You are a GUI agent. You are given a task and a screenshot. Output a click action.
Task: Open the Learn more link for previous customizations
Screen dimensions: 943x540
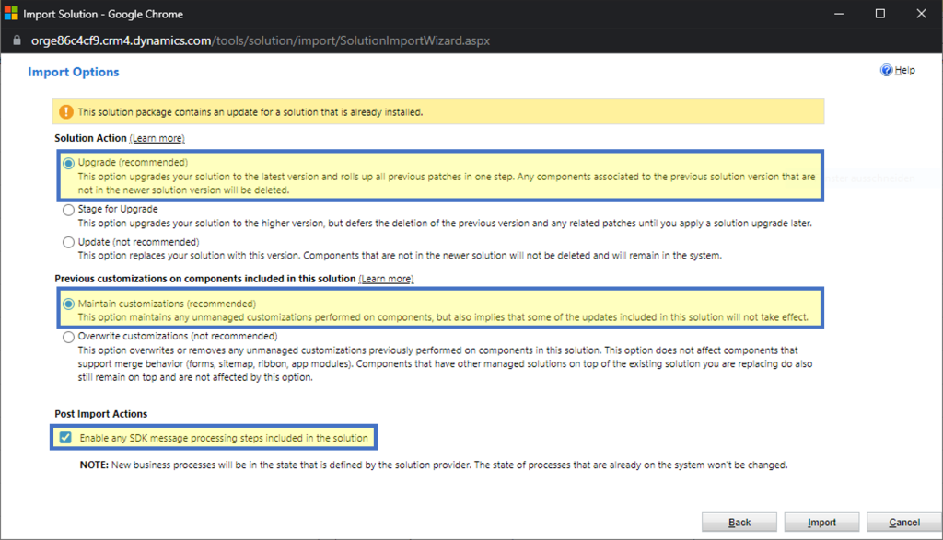point(387,278)
